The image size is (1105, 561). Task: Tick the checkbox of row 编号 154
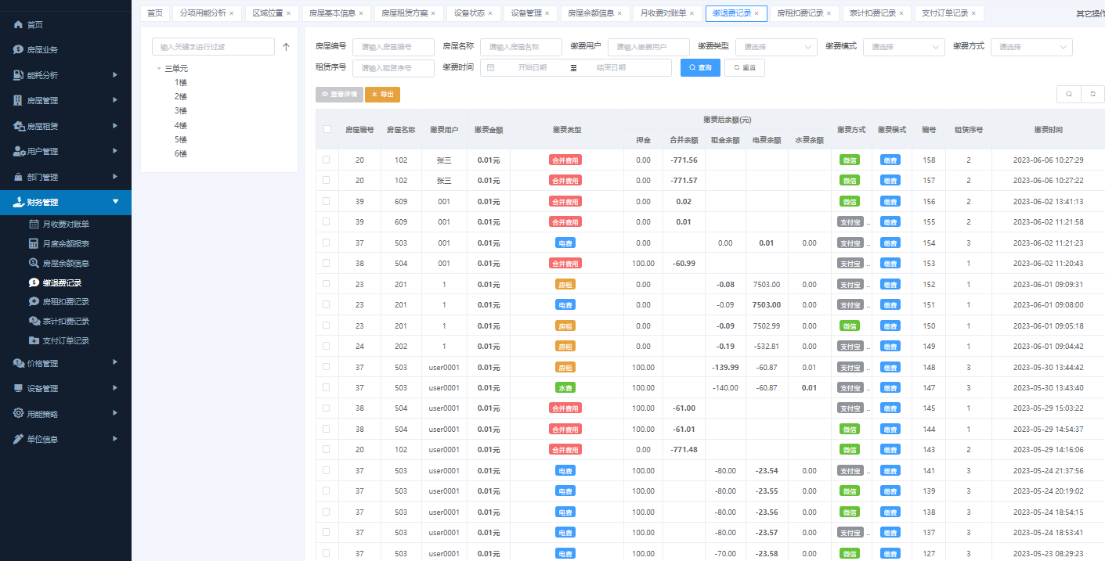[x=326, y=243]
